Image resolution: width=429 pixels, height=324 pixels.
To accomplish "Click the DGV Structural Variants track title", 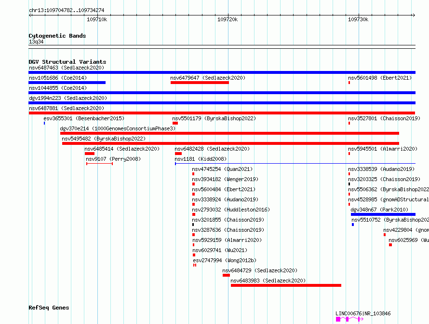I will pos(67,62).
